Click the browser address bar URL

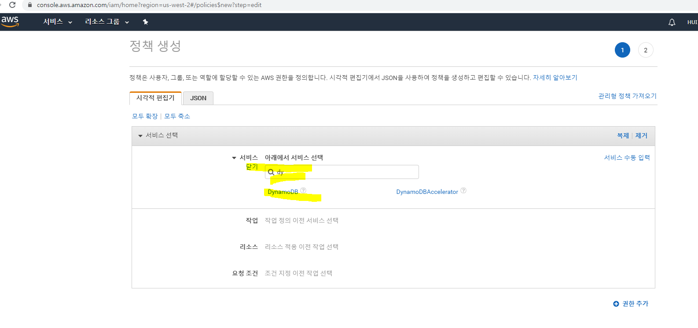tap(149, 5)
